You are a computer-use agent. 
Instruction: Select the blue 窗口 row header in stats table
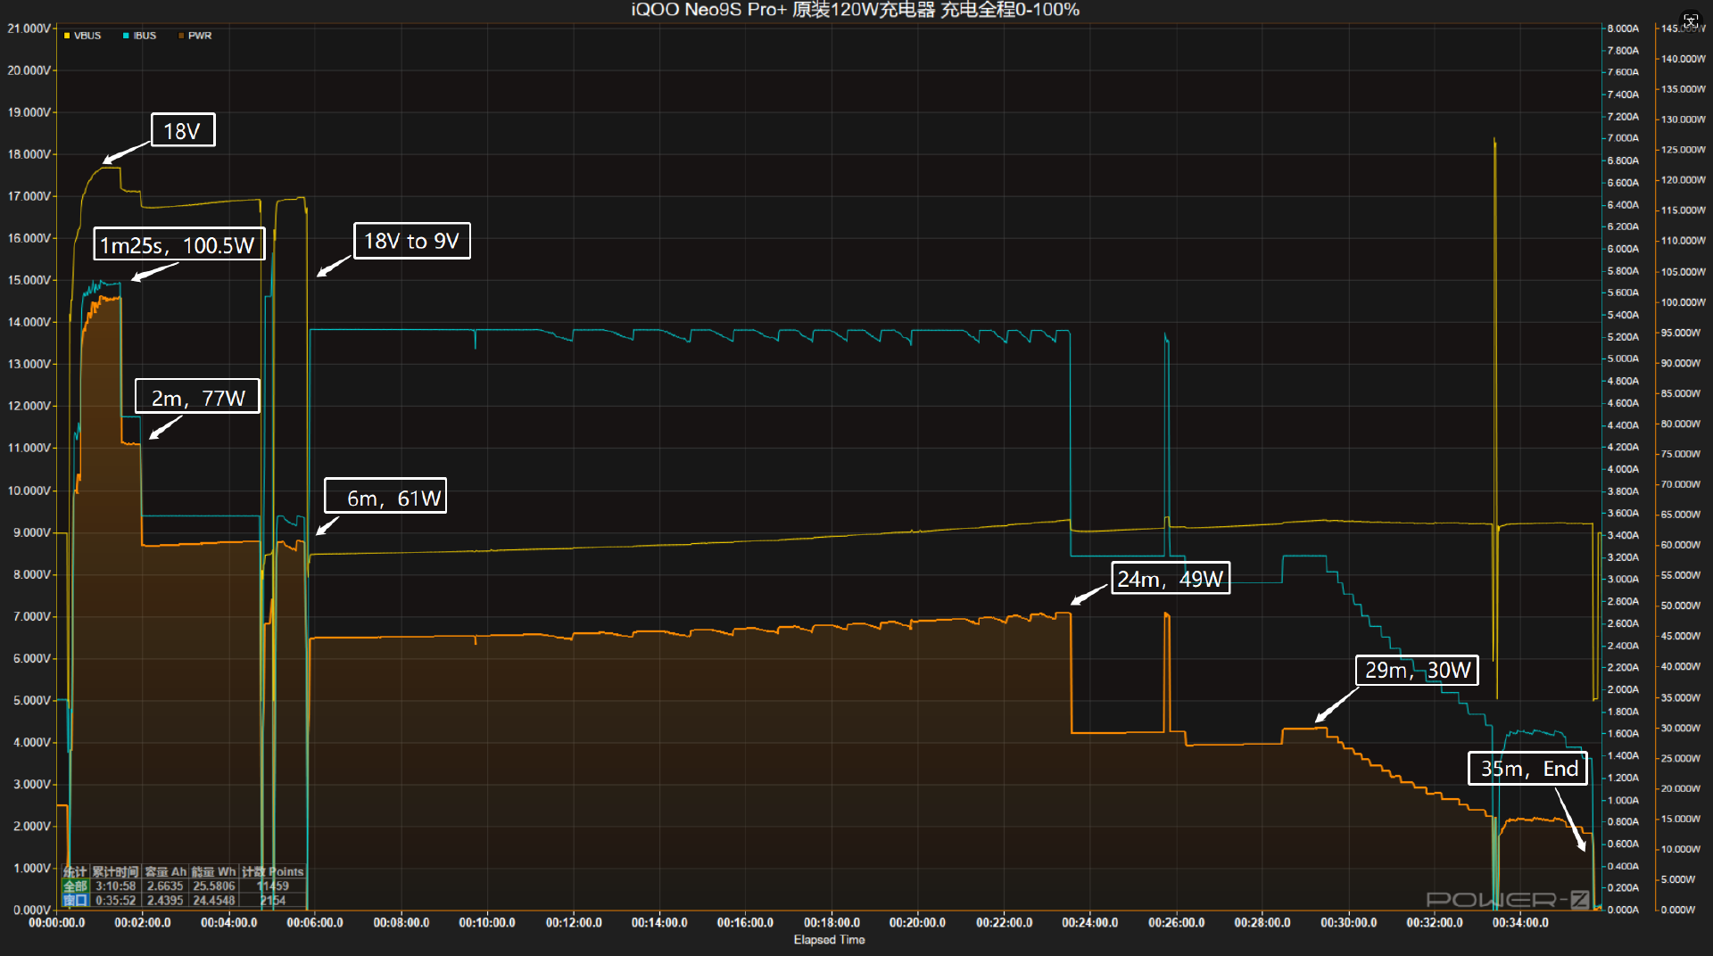point(76,900)
